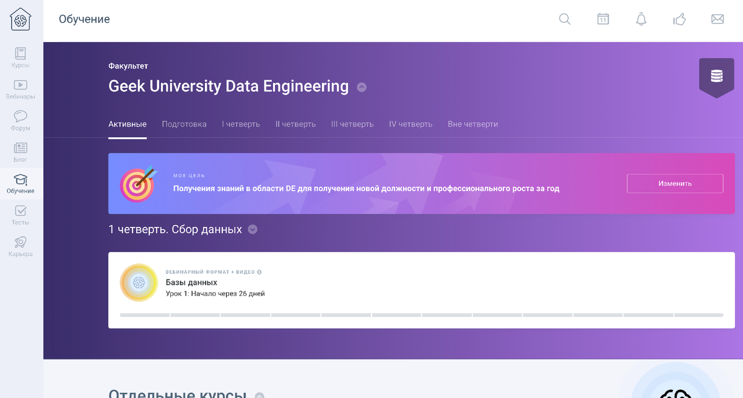Click the 1 четверть. Сбор данных heading

click(175, 229)
